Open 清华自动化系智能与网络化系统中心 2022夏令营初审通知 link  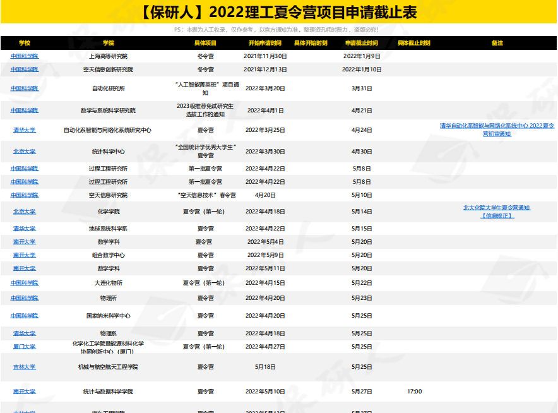coord(497,129)
